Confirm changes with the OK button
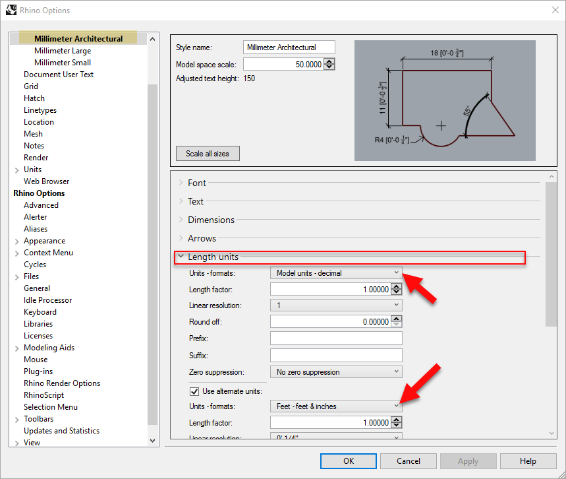566x479 pixels. [x=349, y=461]
